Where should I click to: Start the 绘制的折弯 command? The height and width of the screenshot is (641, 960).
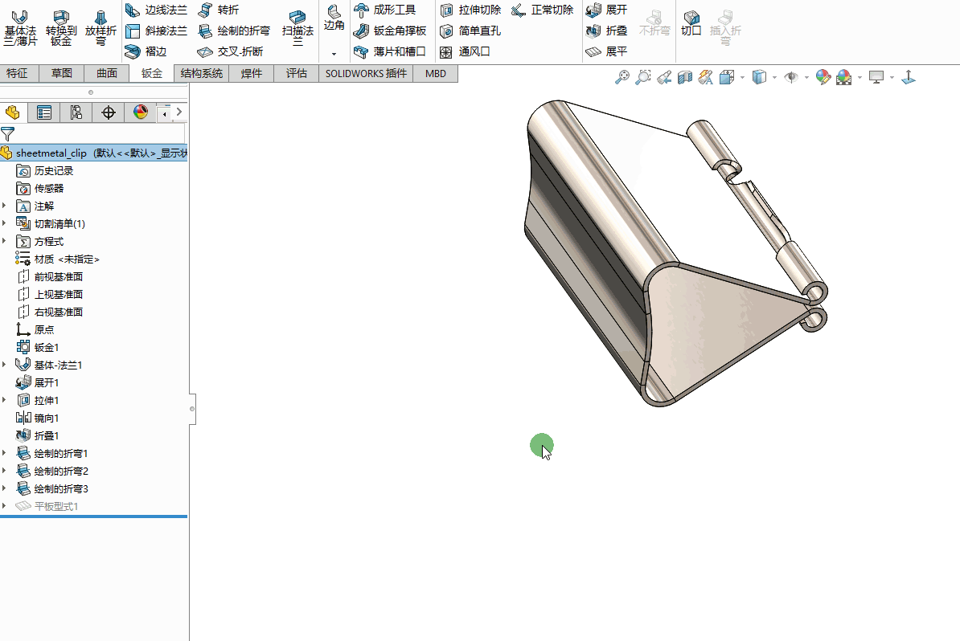click(x=234, y=31)
